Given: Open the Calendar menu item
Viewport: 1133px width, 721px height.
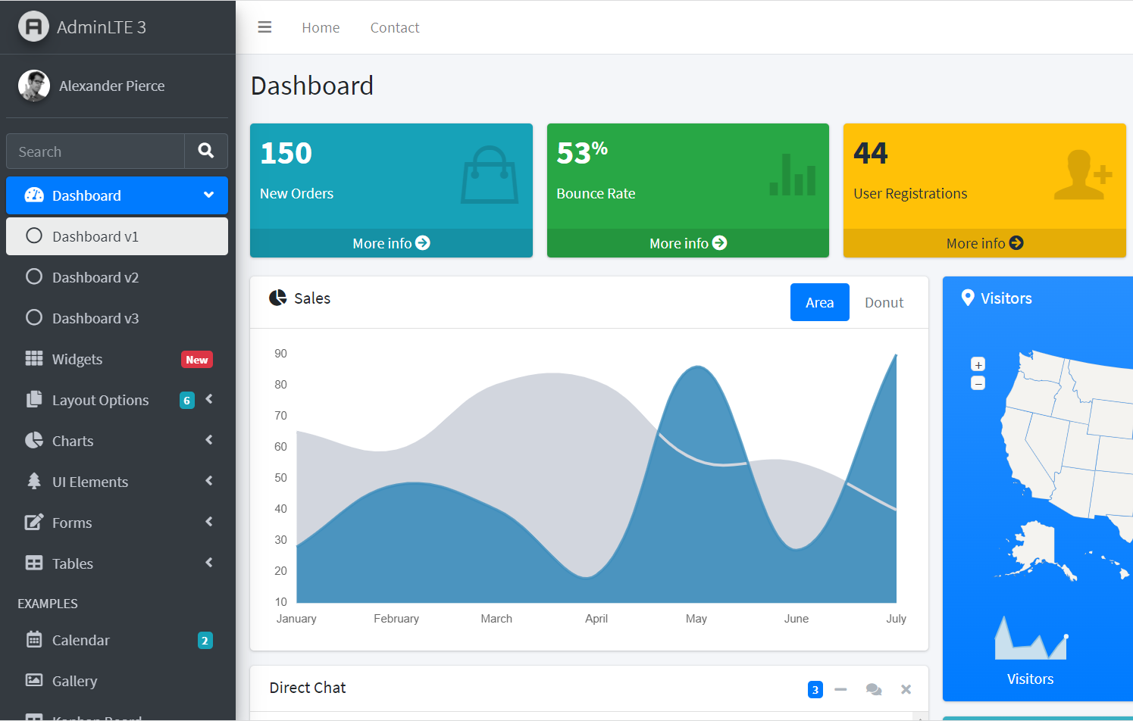Looking at the screenshot, I should 117,640.
